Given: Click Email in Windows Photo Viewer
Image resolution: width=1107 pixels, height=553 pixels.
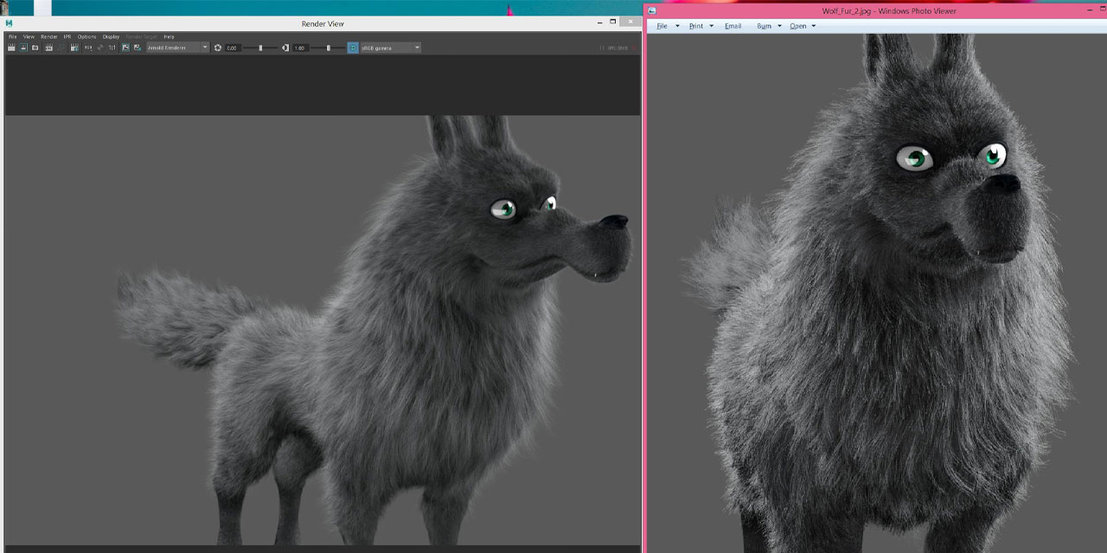Looking at the screenshot, I should point(733,26).
